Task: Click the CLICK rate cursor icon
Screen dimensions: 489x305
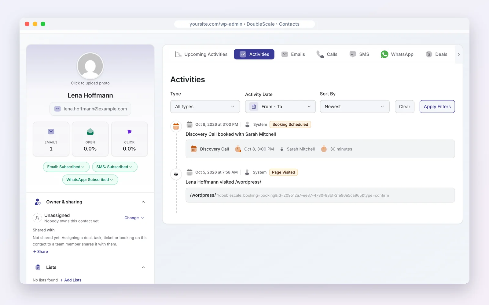Action: [129, 132]
